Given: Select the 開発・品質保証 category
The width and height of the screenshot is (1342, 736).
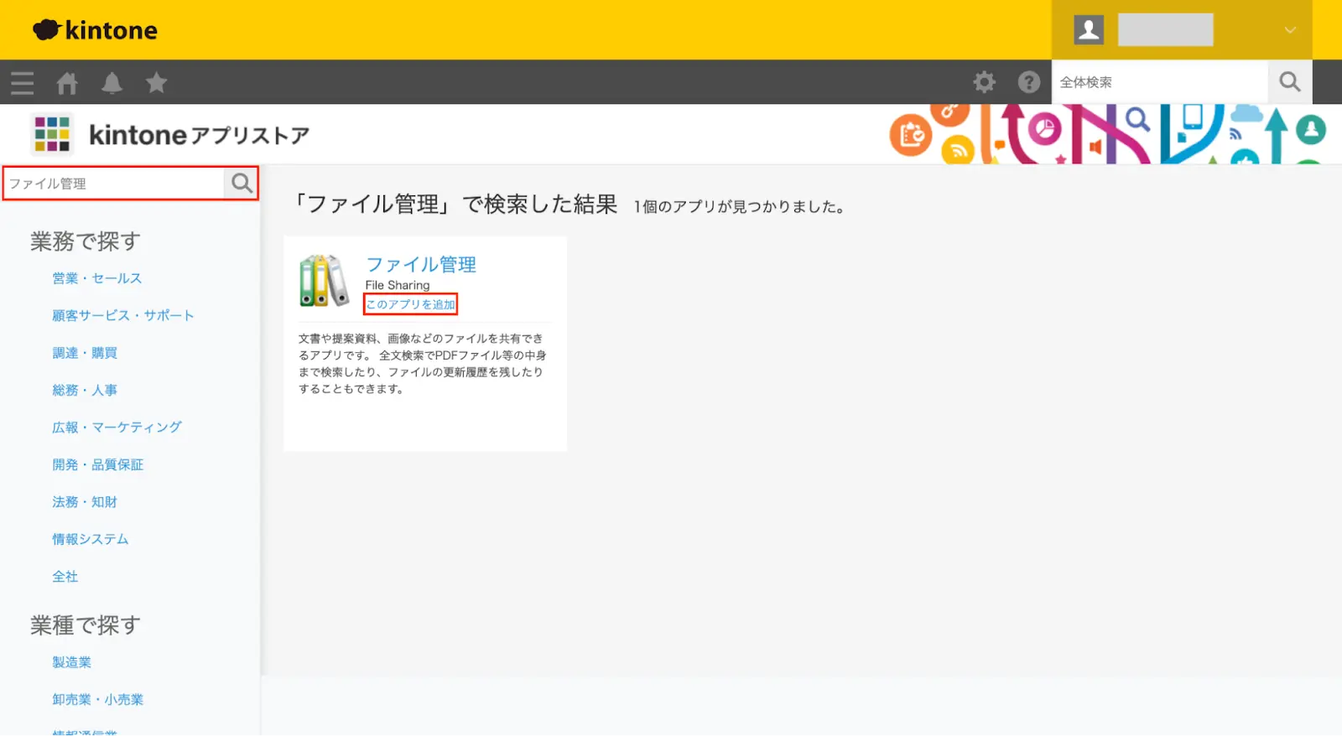Looking at the screenshot, I should point(98,464).
